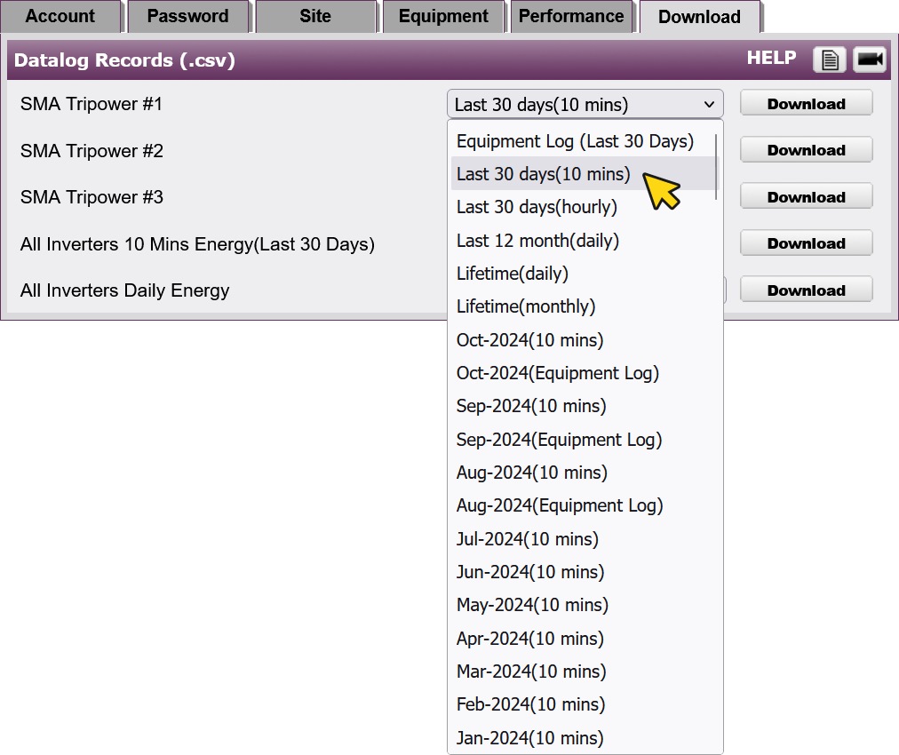Choose Oct-2024(Equipment Log) entry
The image size is (899, 755).
point(558,373)
